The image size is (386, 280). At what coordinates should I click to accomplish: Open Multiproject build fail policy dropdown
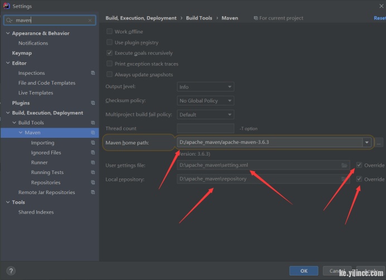205,114
